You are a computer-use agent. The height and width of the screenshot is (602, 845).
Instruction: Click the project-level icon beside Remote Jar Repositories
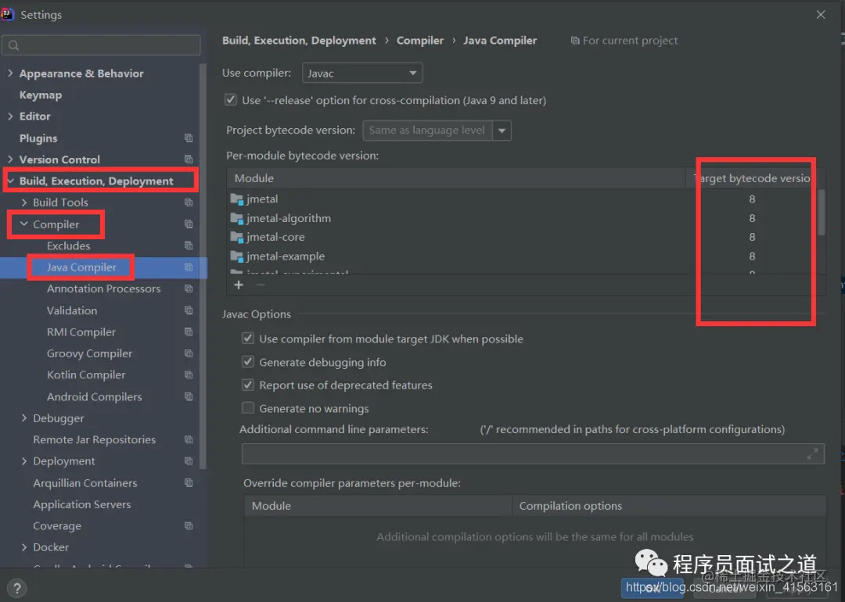pyautogui.click(x=189, y=439)
